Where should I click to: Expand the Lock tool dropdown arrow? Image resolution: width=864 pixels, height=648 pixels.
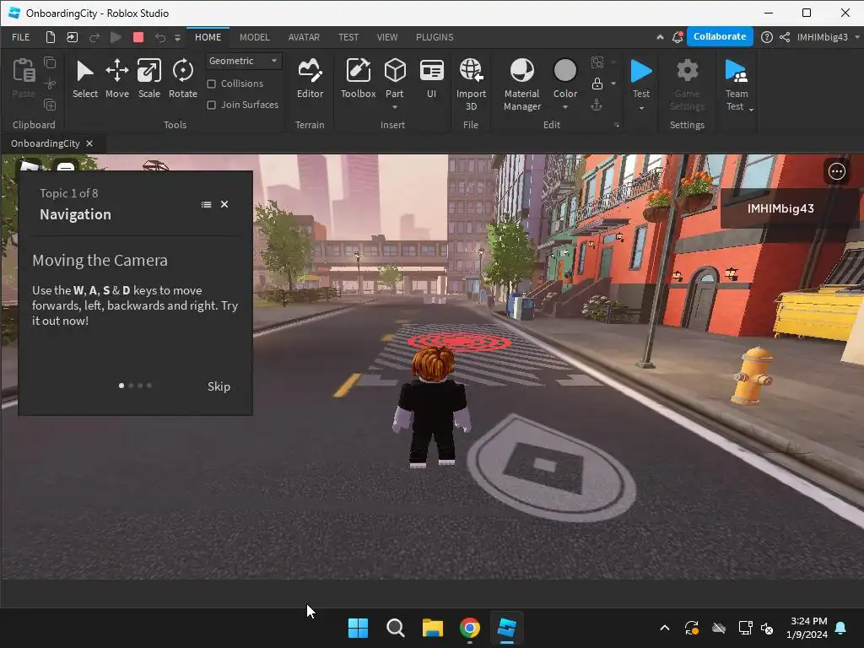(x=613, y=84)
